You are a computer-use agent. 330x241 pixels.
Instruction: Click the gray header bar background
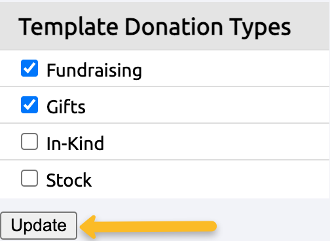tap(310, 26)
